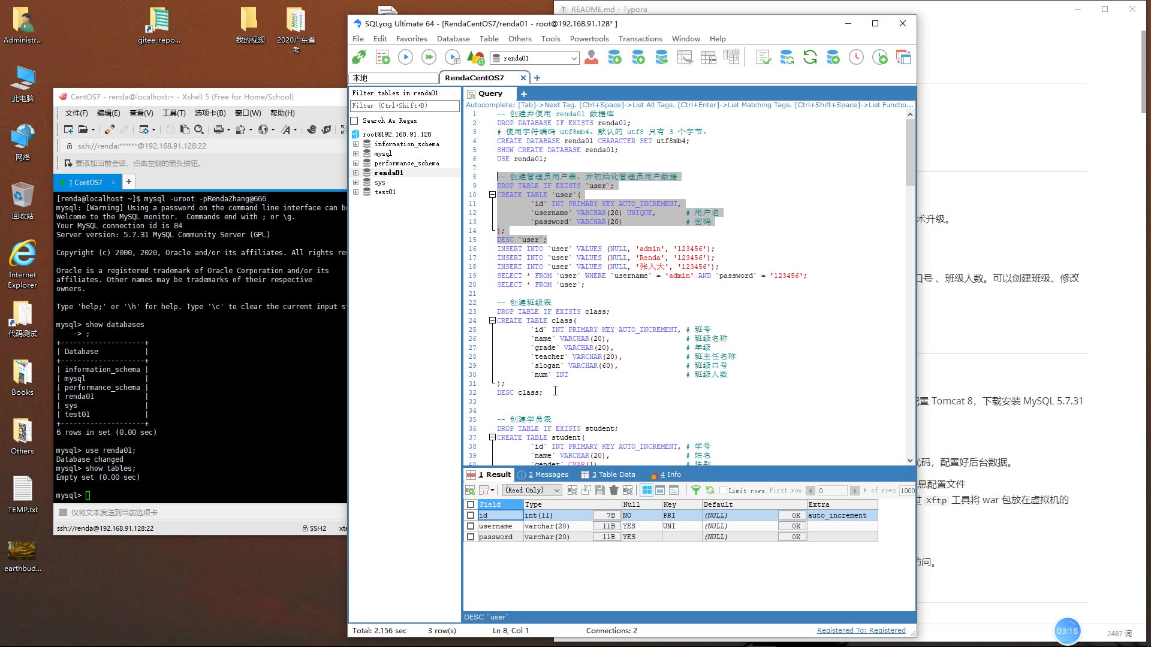This screenshot has width=1151, height=647.
Task: Expand the mysql database tree item
Action: [355, 153]
